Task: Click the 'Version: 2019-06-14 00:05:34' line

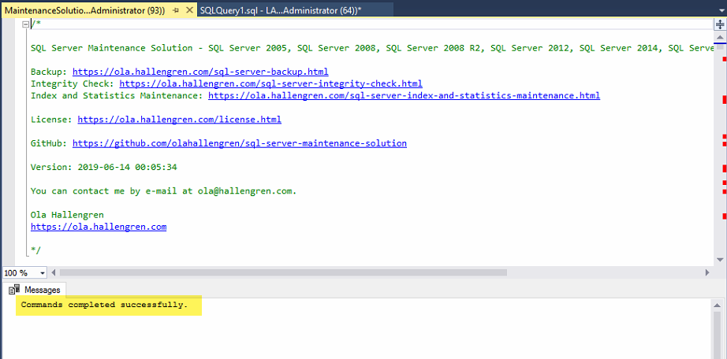Action: click(104, 167)
